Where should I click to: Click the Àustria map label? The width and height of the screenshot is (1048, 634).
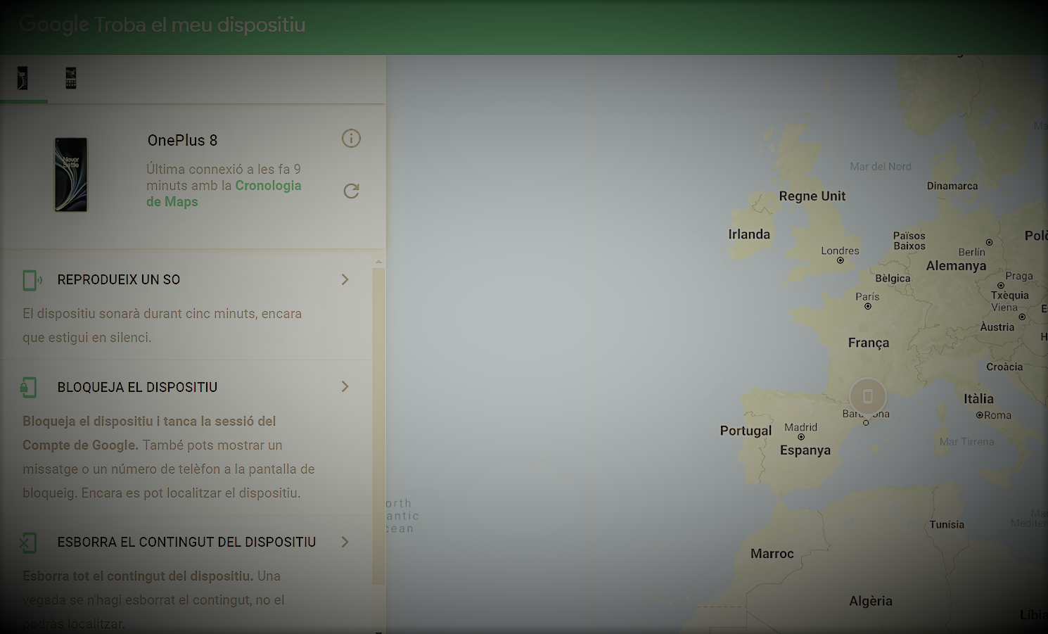tap(997, 326)
